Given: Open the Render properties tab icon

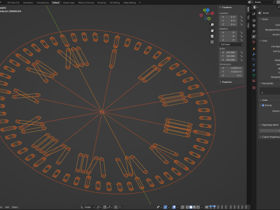Looking at the screenshot, I should (x=254, y=20).
